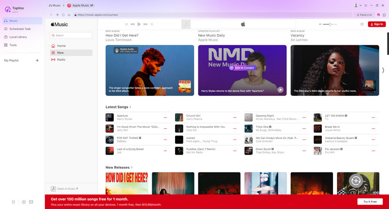Reload the page with the refresh icon
This screenshot has height=209, width=389.
(x=63, y=15)
